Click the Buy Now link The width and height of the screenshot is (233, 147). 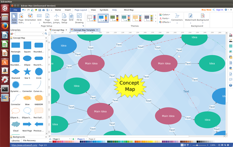point(206,10)
